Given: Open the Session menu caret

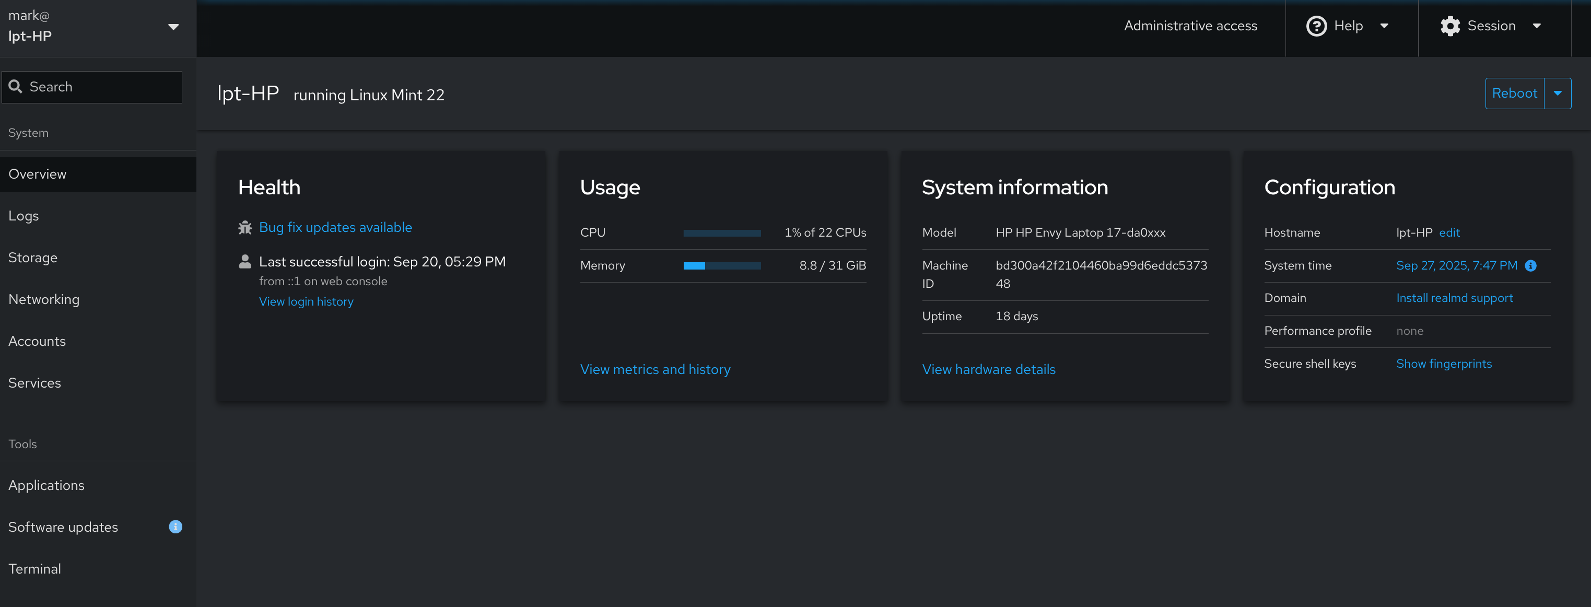Looking at the screenshot, I should pos(1537,26).
